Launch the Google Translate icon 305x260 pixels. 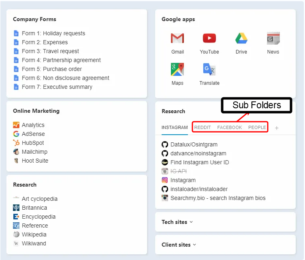coord(209,70)
